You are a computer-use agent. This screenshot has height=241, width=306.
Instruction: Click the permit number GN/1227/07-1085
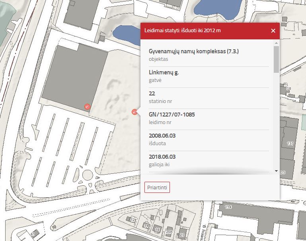tap(172, 115)
